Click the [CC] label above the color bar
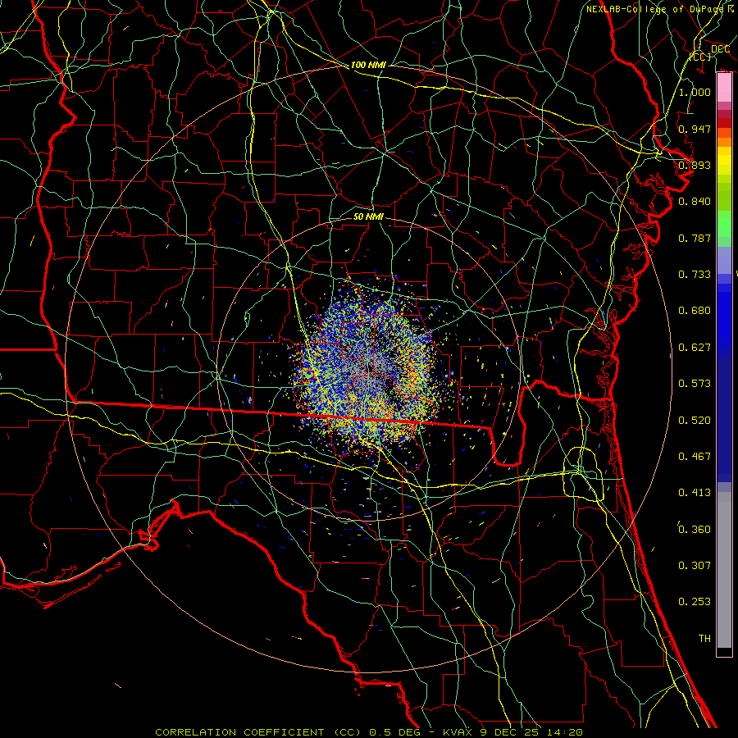Screen dimensions: 738x738 coord(700,57)
